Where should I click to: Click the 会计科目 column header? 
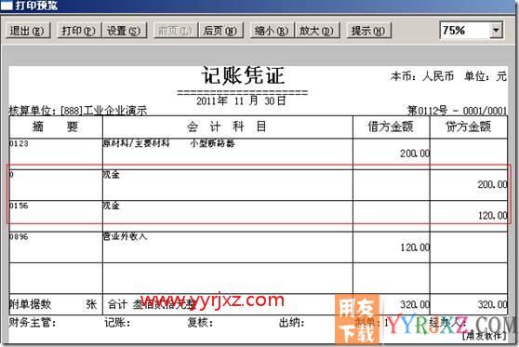[x=227, y=127]
